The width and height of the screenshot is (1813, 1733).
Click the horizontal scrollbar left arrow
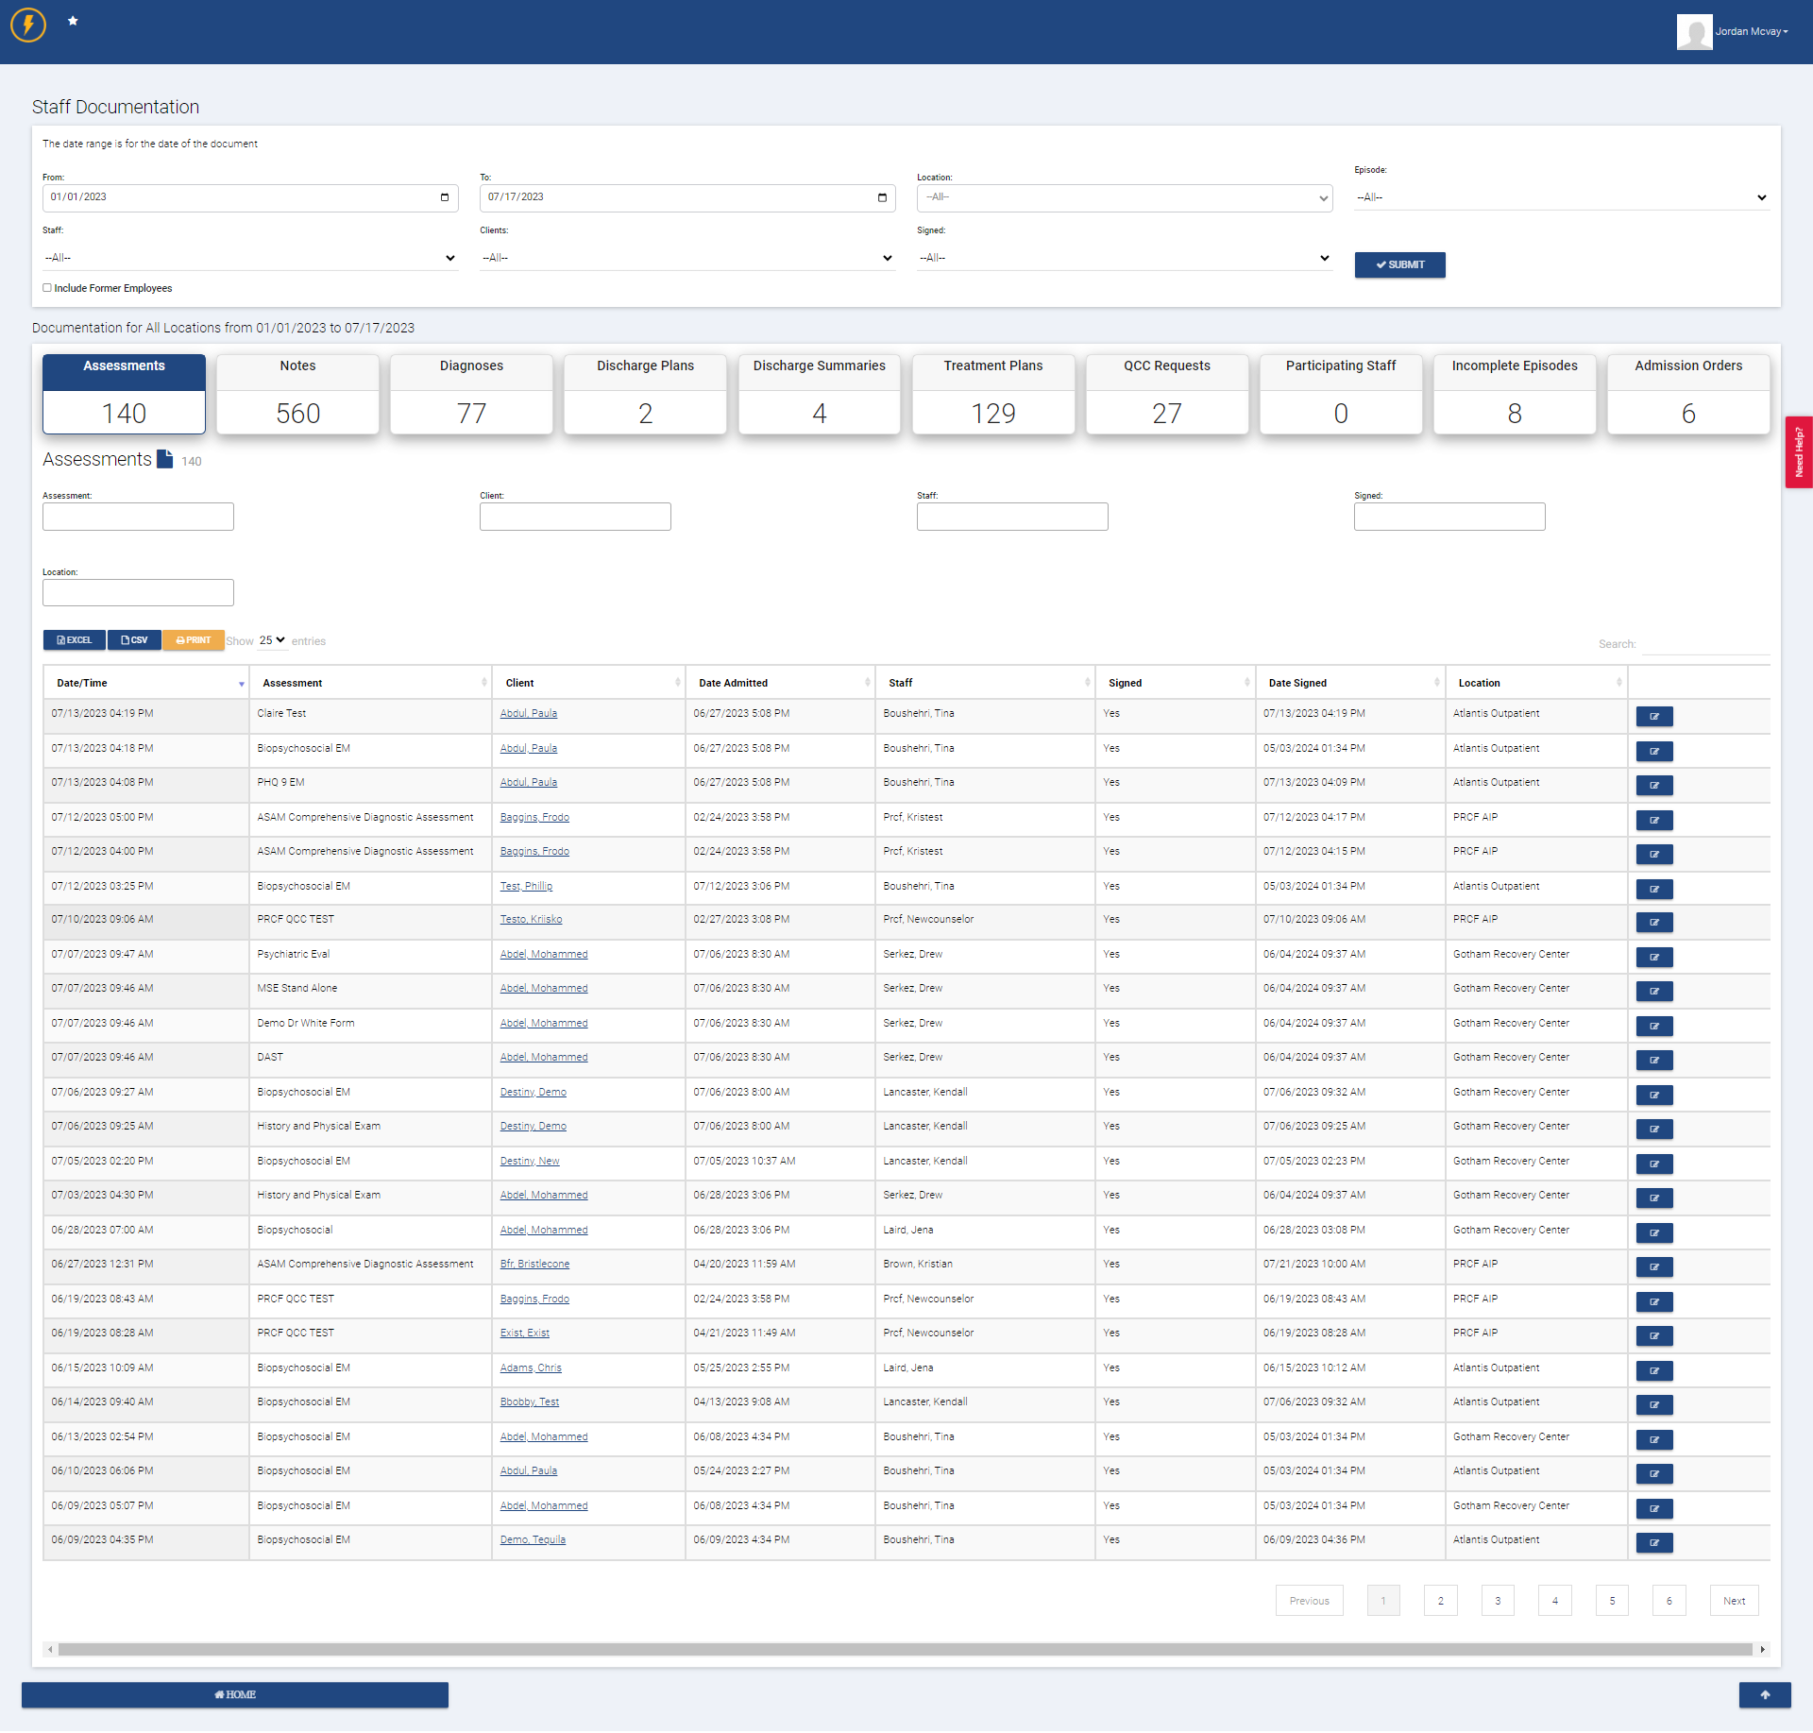[x=50, y=1650]
